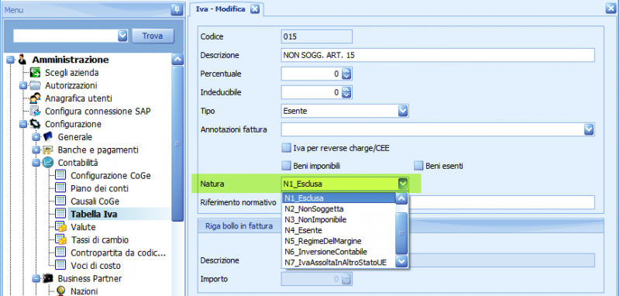Click the Codice field 015

(316, 36)
